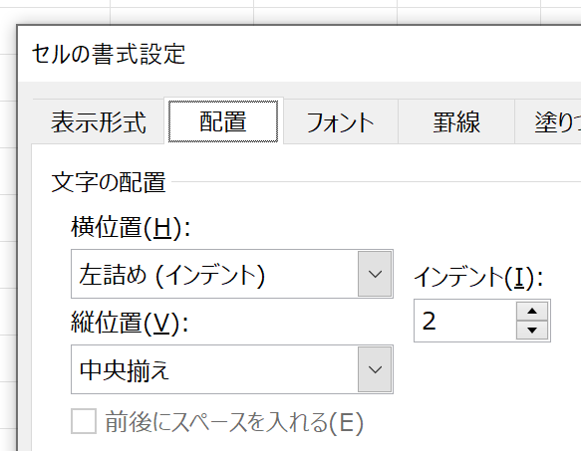Expand the 横位置 dropdown arrow
Image resolution: width=581 pixels, height=451 pixels.
pos(375,274)
